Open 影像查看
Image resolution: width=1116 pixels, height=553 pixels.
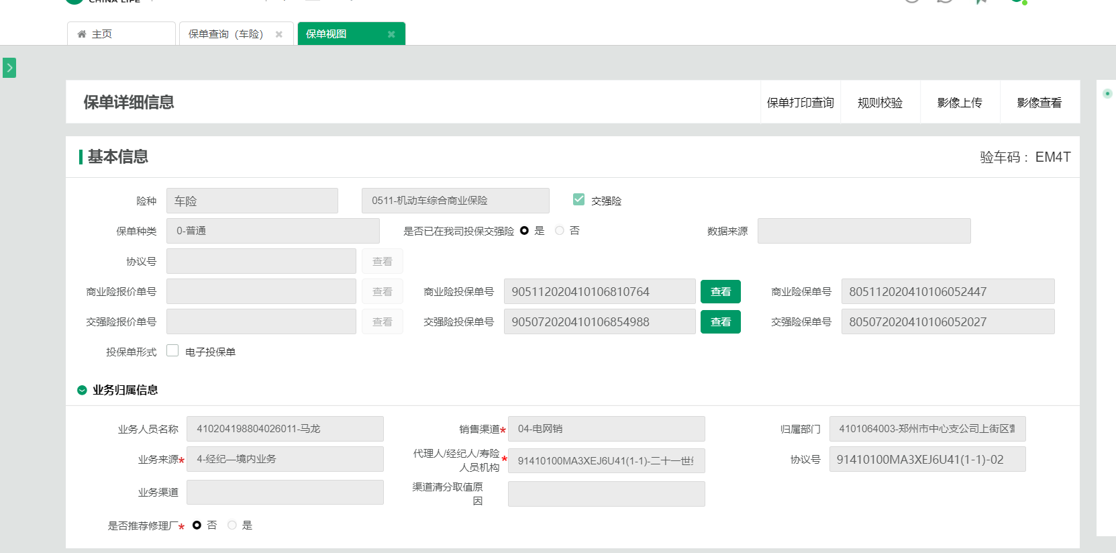coord(1039,103)
